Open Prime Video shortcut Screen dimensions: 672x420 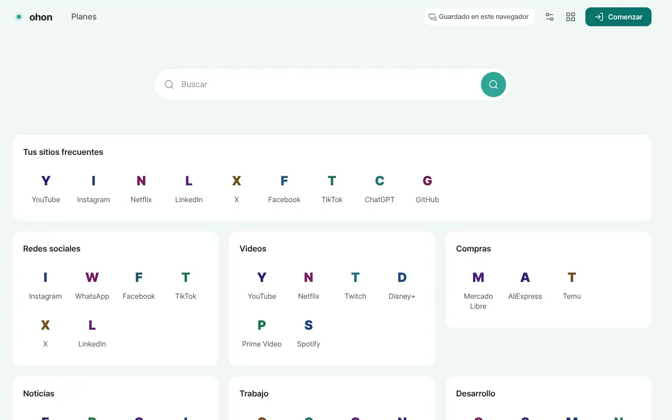(262, 333)
